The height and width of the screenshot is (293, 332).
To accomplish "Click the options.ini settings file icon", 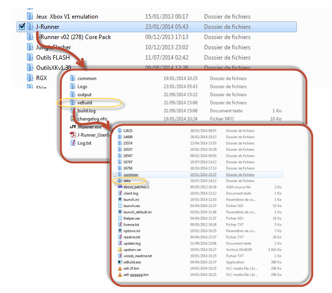I will pos(120,231).
